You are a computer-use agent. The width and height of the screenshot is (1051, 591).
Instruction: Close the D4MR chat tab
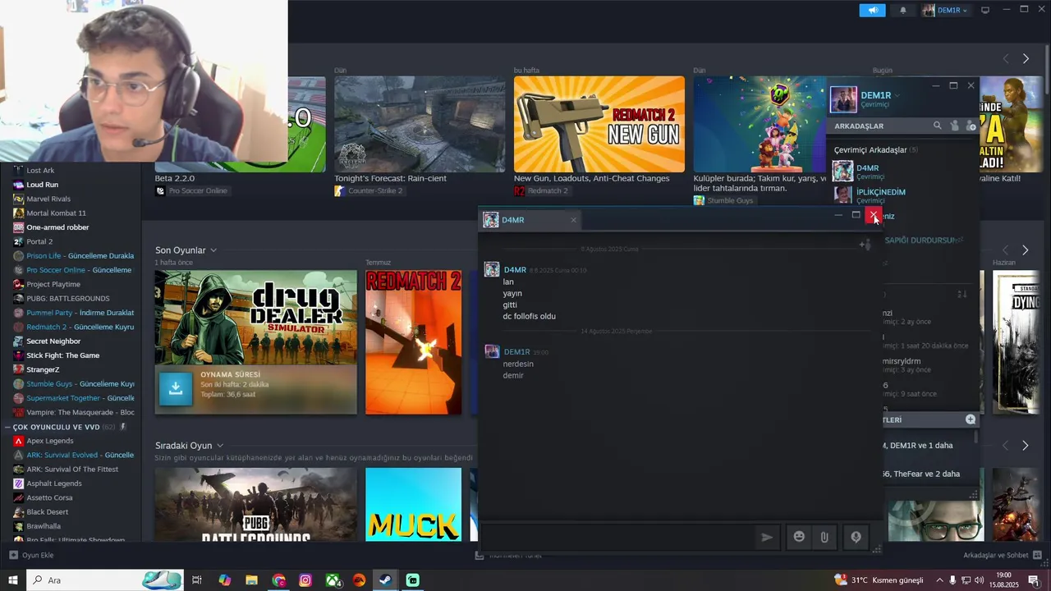click(573, 220)
